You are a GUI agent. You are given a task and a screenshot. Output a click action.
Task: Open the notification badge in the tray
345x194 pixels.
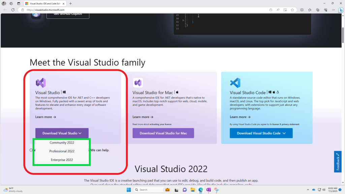(x=340, y=190)
